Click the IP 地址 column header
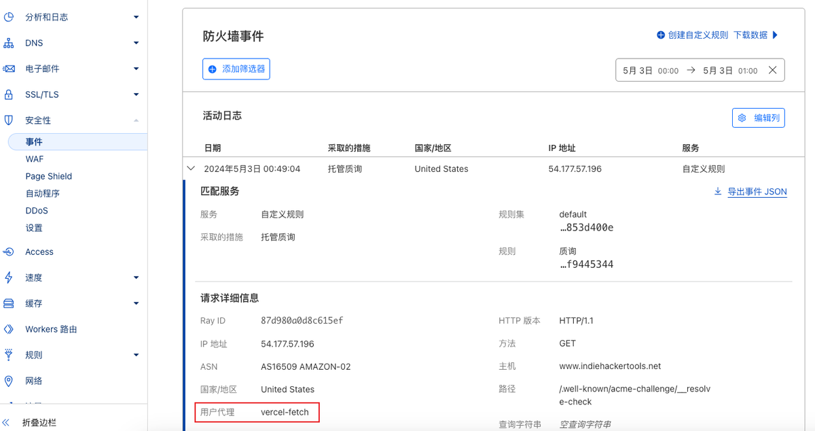The width and height of the screenshot is (815, 431). 562,148
